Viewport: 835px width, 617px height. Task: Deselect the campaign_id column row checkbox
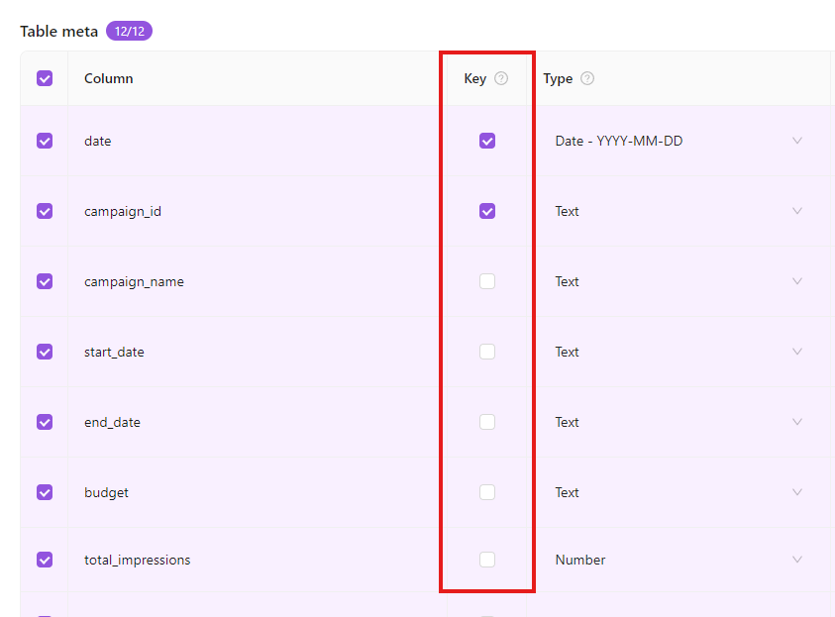(45, 211)
